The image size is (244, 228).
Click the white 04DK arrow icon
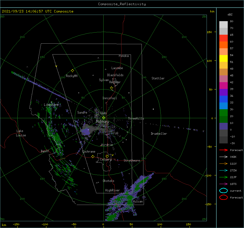click(x=223, y=157)
